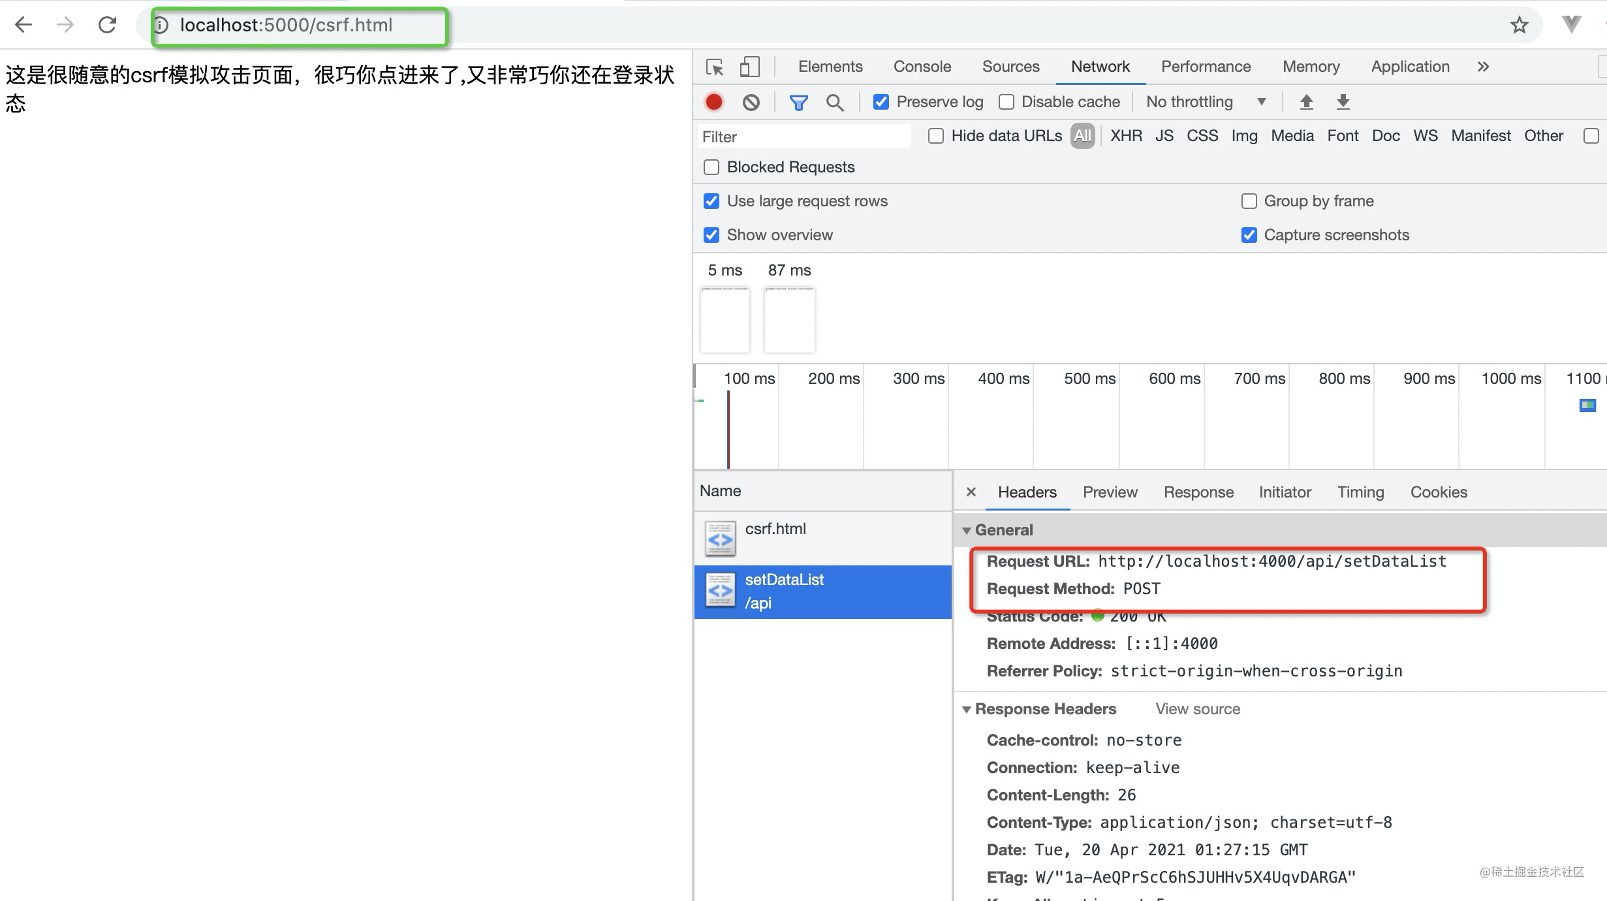This screenshot has height=901, width=1607.
Task: Open the Vue devtools extension icon
Action: click(1571, 25)
